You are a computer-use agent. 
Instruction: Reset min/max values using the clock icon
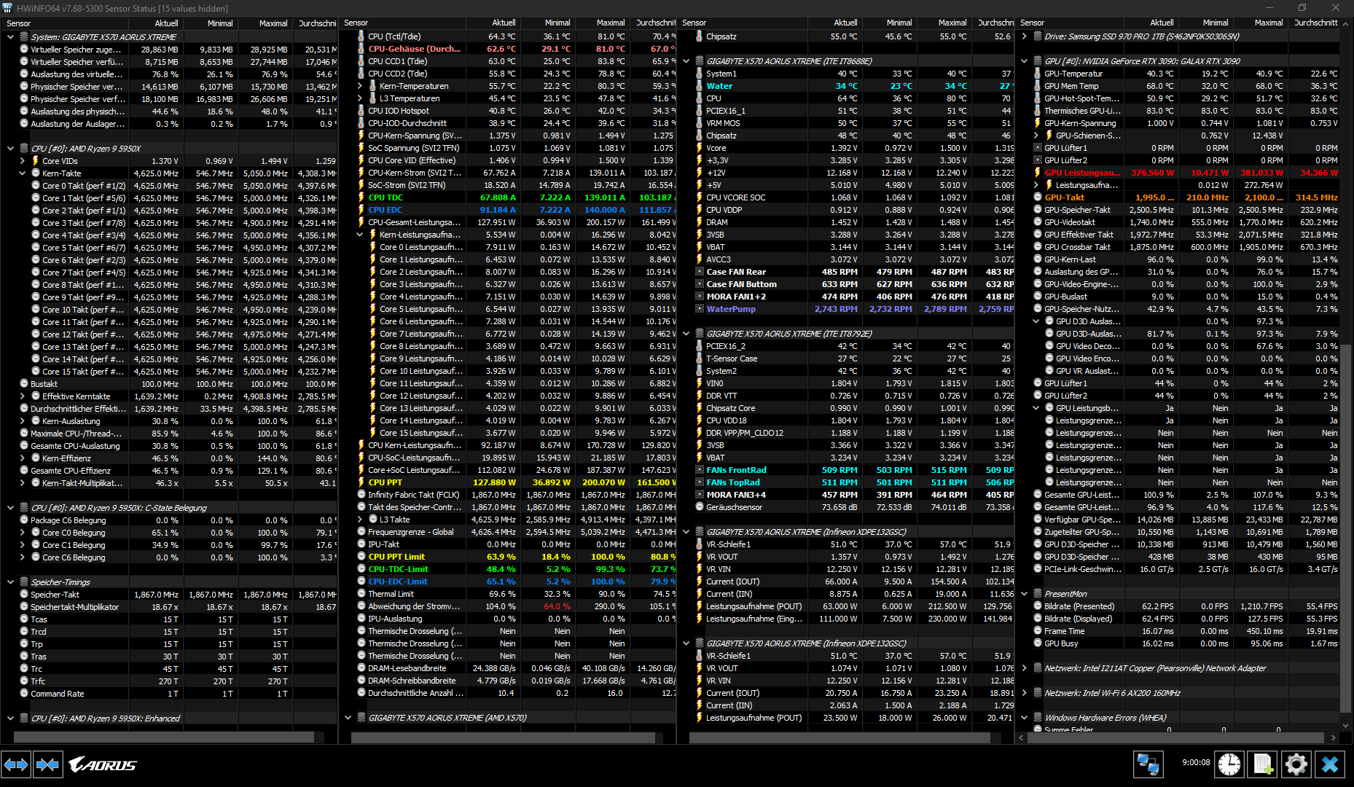tap(1229, 764)
